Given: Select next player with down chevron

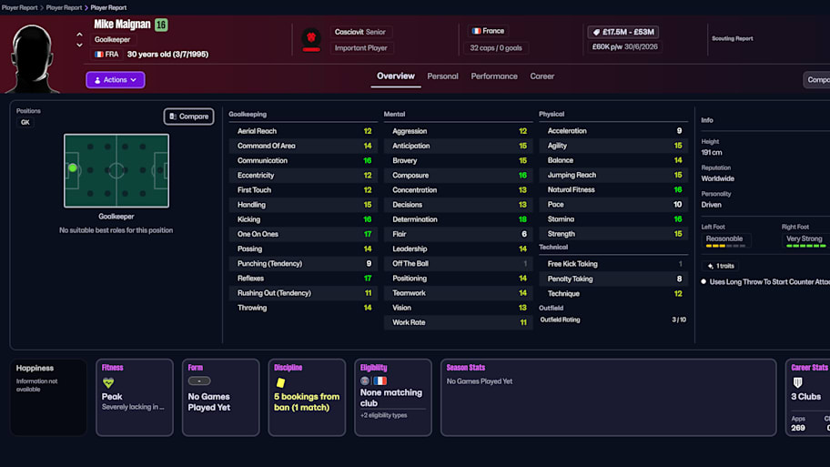Looking at the screenshot, I should coord(79,45).
